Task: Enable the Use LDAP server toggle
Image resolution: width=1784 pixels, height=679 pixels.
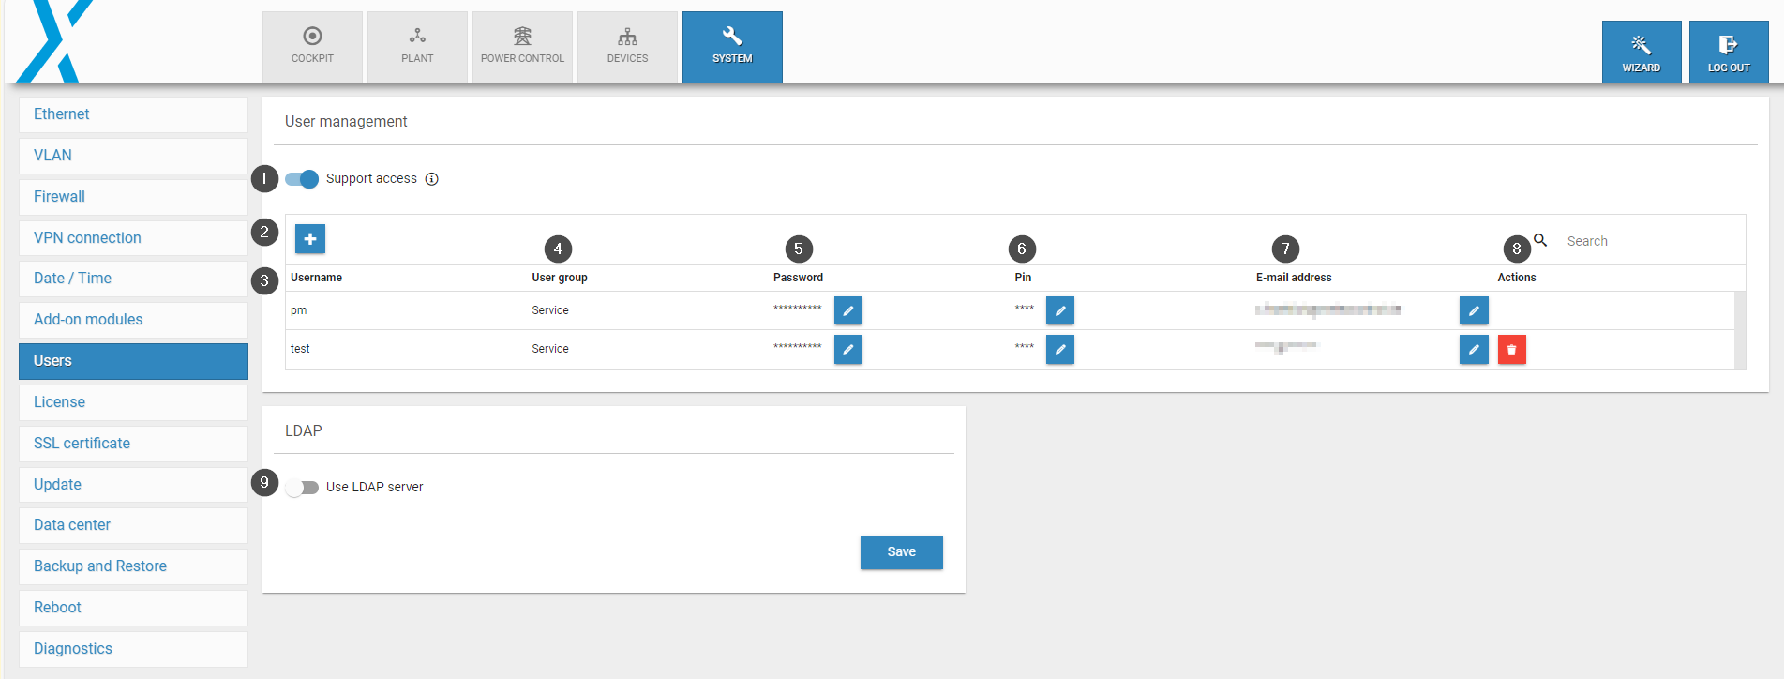Action: pyautogui.click(x=302, y=488)
